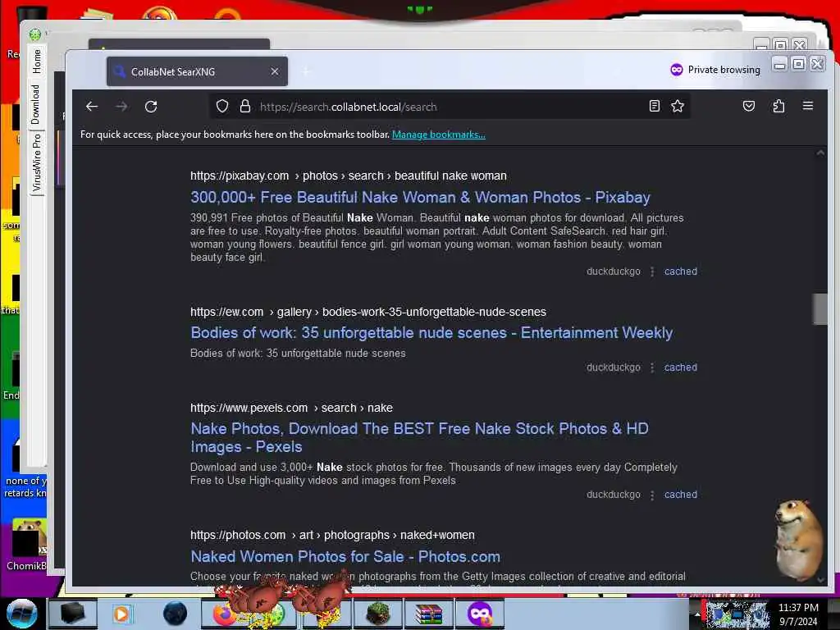Open options dots beside Entertainment Weekly's duckduckgo
The height and width of the screenshot is (630, 840).
pyautogui.click(x=652, y=368)
